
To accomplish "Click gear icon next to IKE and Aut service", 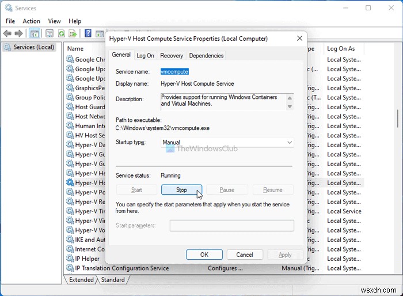I will 70,239.
